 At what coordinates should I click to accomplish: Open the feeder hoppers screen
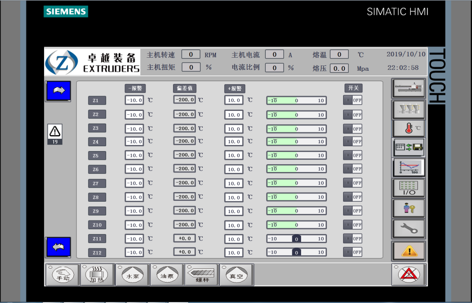pos(408,108)
